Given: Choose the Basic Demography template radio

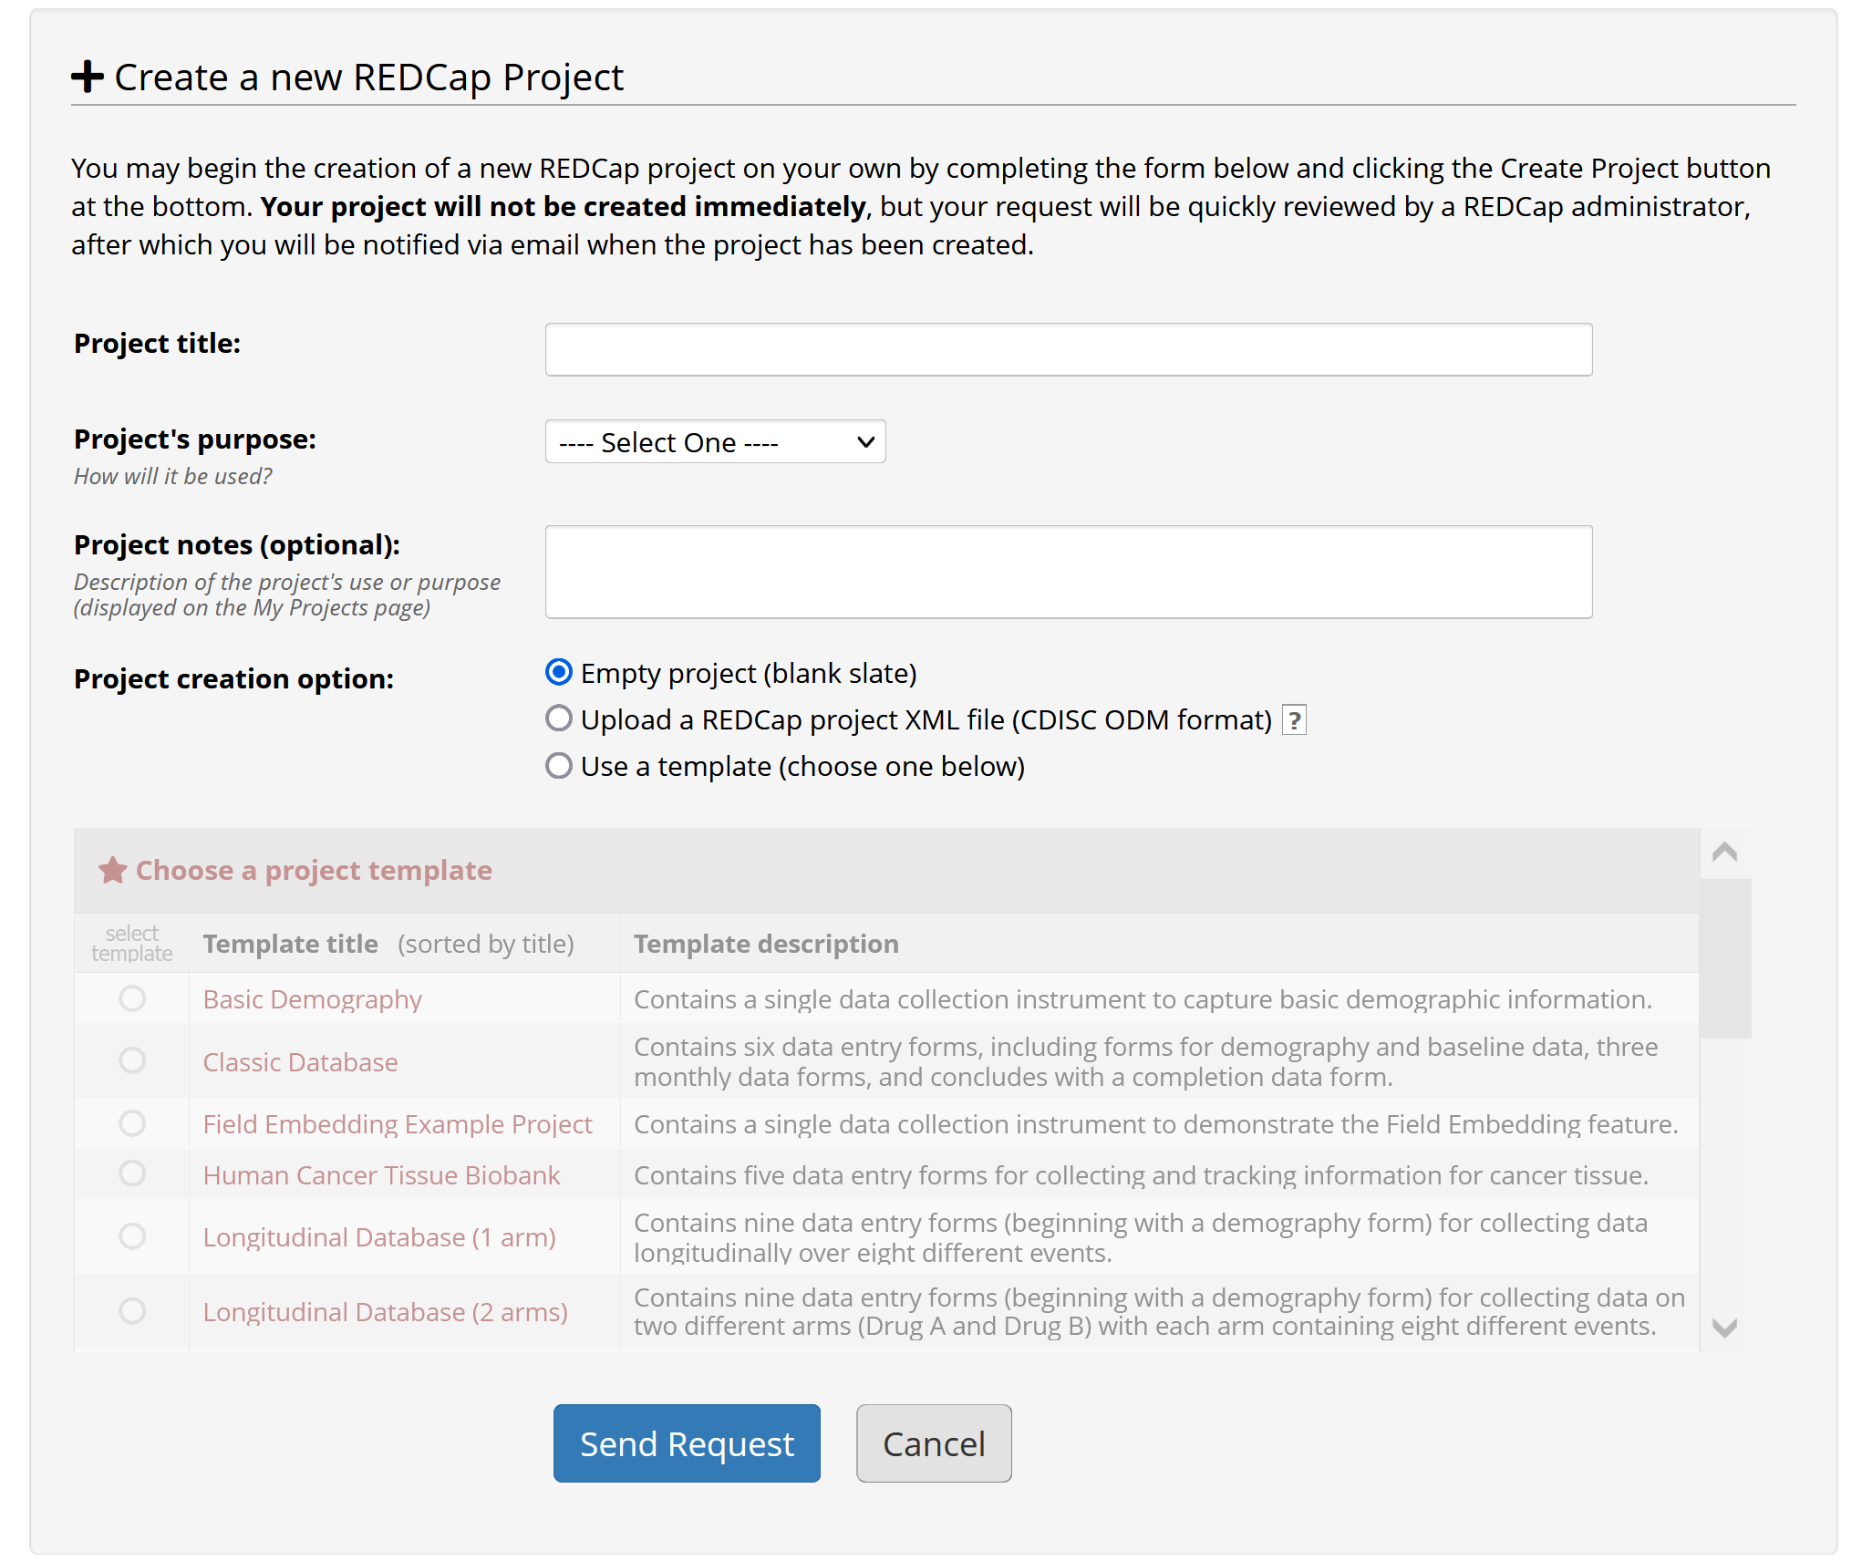Looking at the screenshot, I should click(x=132, y=998).
